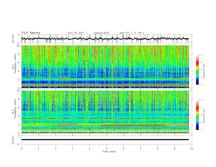Click the "8" tick on the time axis
Viewport: 216px width, 167px height.
(158, 149)
